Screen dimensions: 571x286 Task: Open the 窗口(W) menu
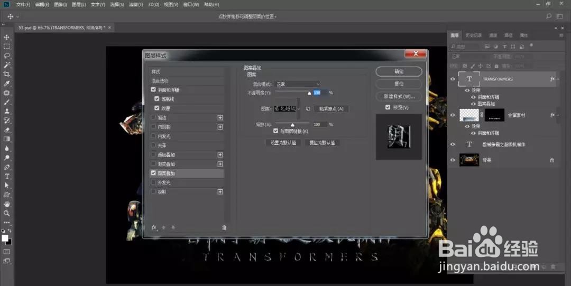[x=191, y=5]
